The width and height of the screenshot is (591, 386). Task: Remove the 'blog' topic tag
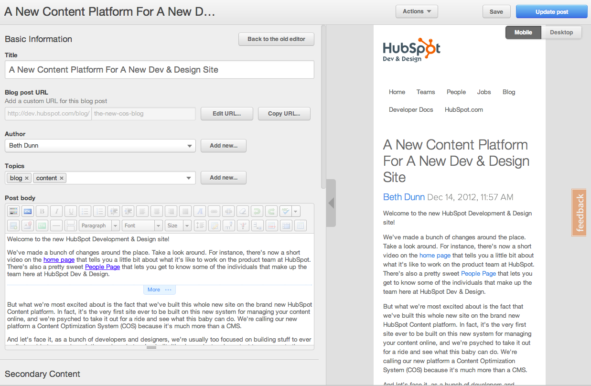pos(27,178)
